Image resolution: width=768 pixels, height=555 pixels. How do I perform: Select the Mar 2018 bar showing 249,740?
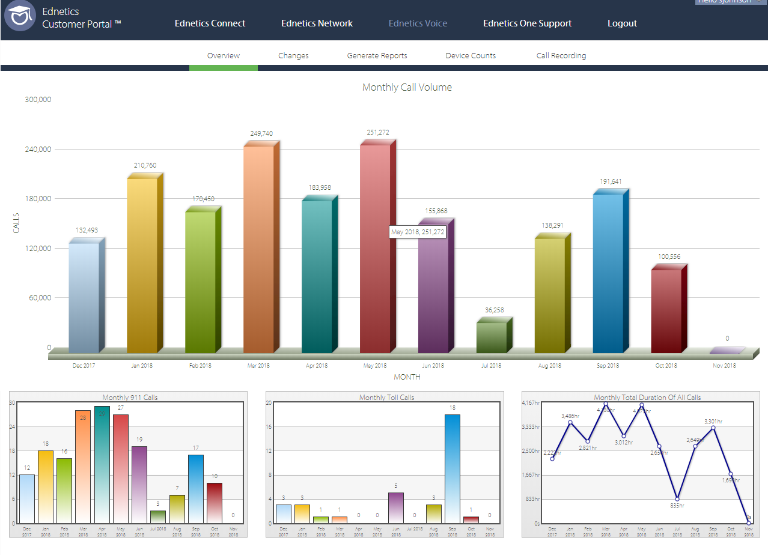(261, 247)
